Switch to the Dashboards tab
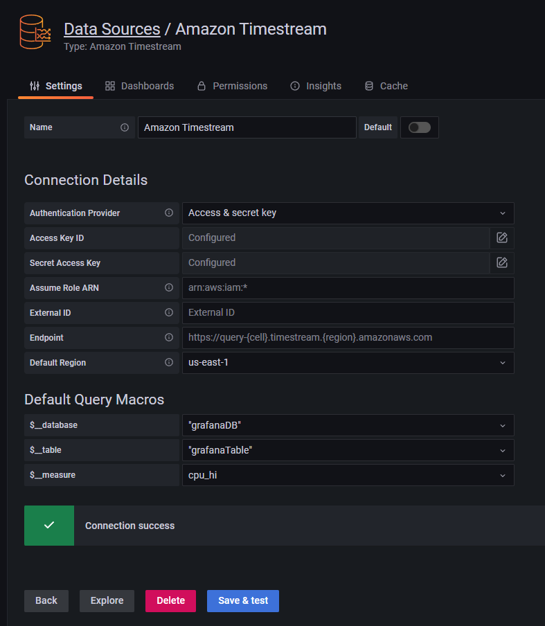The image size is (545, 626). [x=139, y=86]
